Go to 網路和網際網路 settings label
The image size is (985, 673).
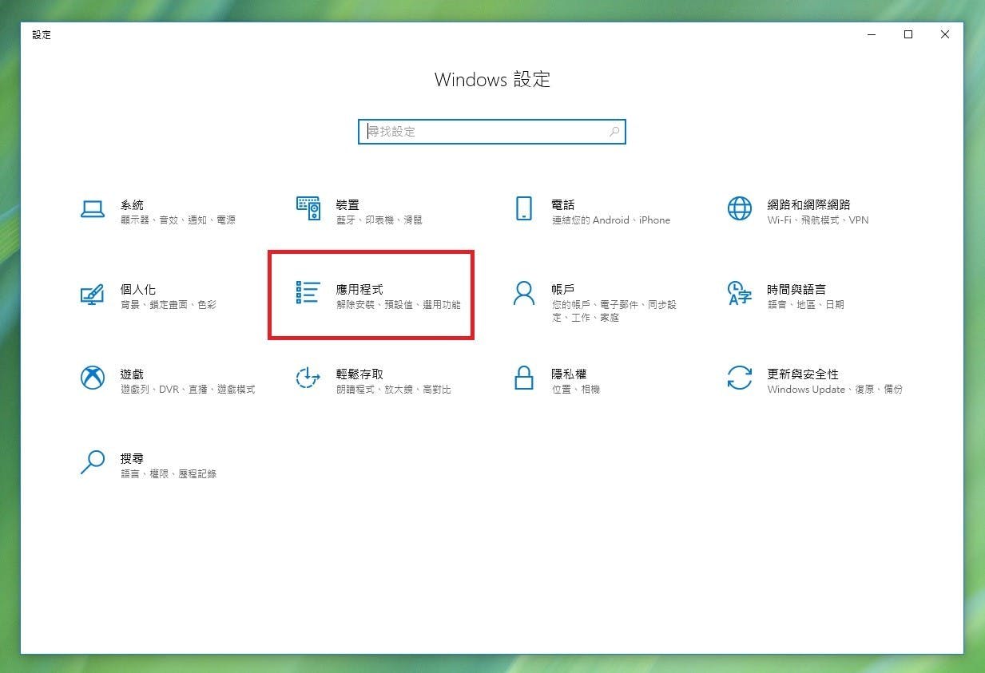click(x=808, y=205)
